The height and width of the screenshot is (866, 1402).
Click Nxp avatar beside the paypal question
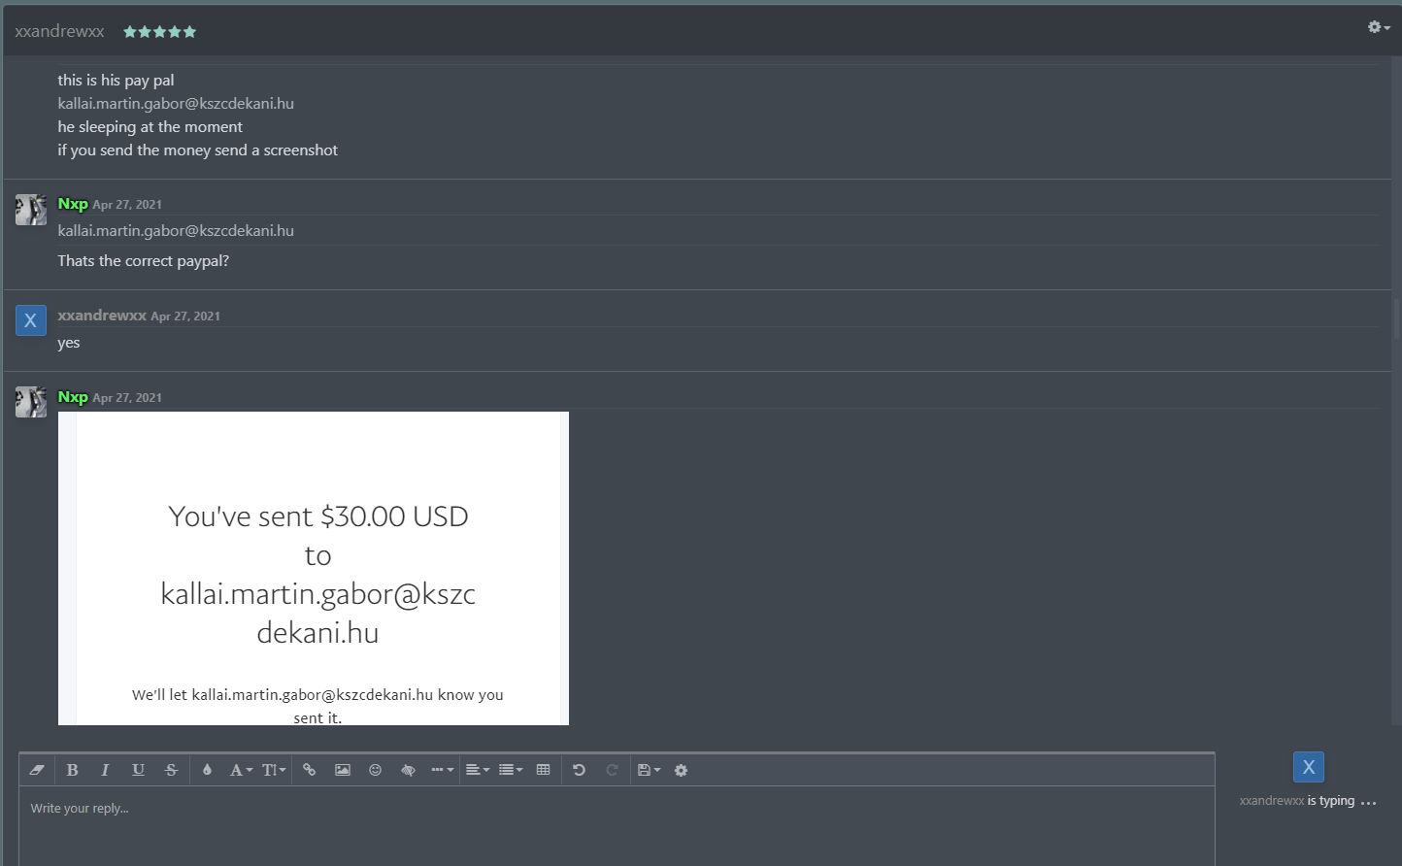(31, 209)
